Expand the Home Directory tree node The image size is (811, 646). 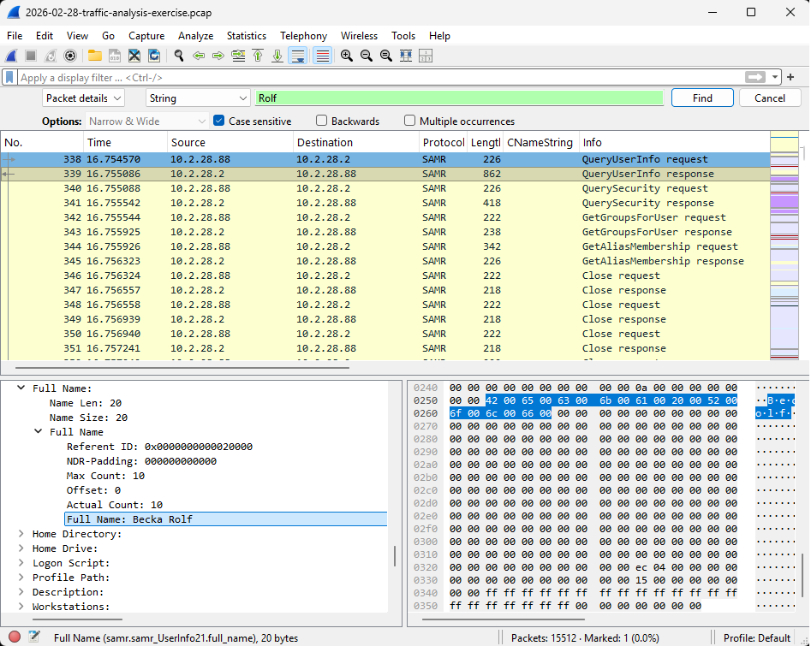(x=21, y=534)
